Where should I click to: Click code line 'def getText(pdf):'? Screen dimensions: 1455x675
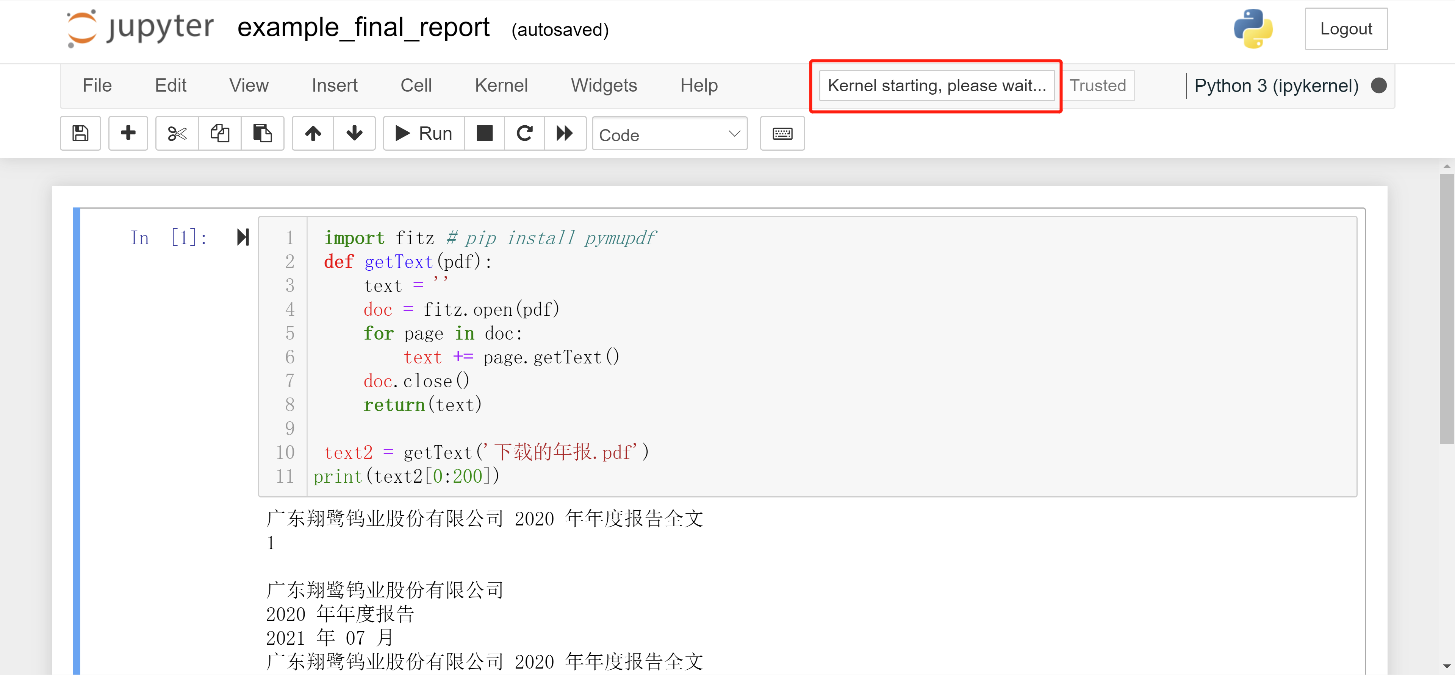click(x=408, y=262)
